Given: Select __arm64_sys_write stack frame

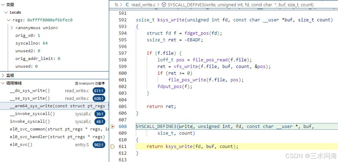Looking at the screenshot, I should [x=54, y=106].
